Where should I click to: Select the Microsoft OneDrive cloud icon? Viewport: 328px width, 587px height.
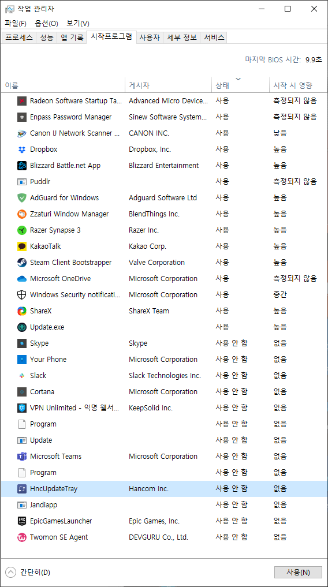click(22, 279)
